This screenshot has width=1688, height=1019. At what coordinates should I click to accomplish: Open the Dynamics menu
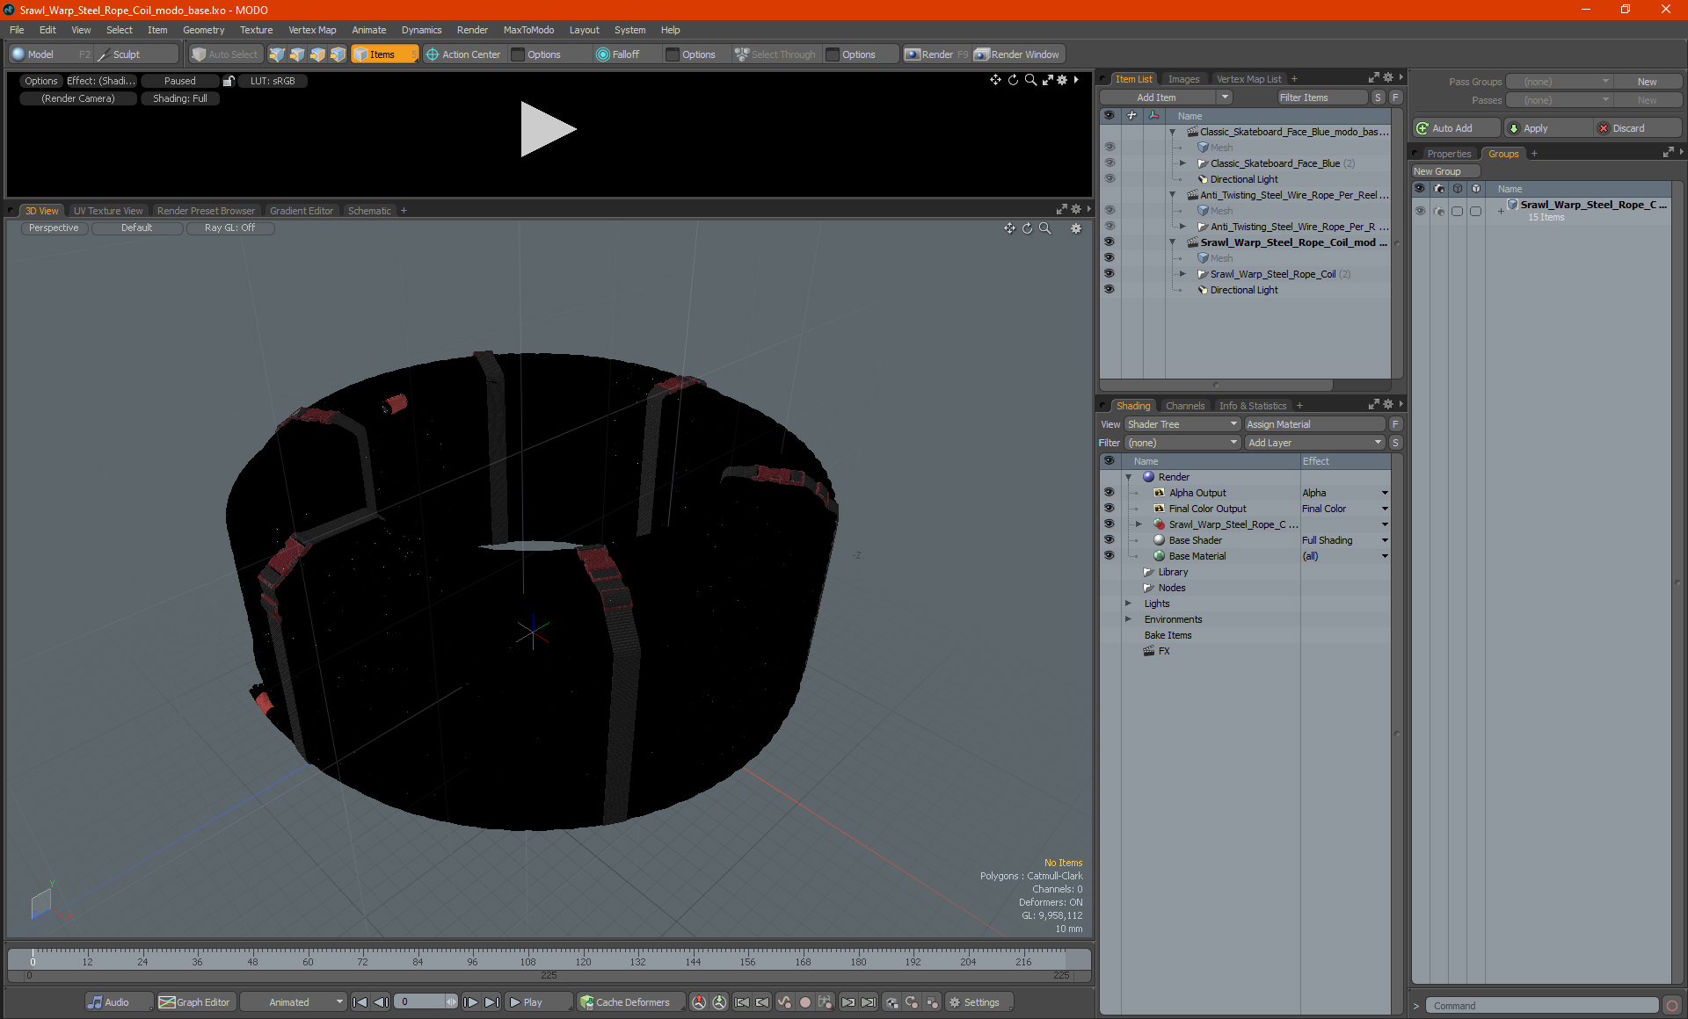pos(421,30)
